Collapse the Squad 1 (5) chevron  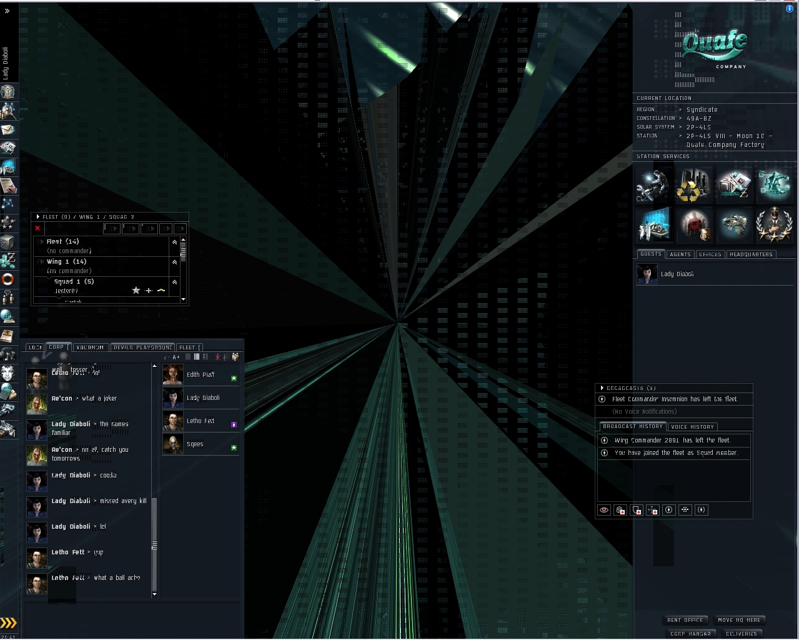(x=174, y=282)
